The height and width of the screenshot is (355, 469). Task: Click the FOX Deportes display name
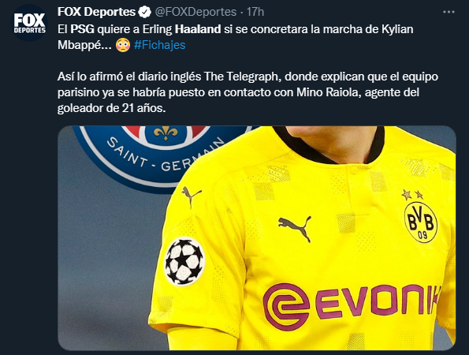point(96,12)
